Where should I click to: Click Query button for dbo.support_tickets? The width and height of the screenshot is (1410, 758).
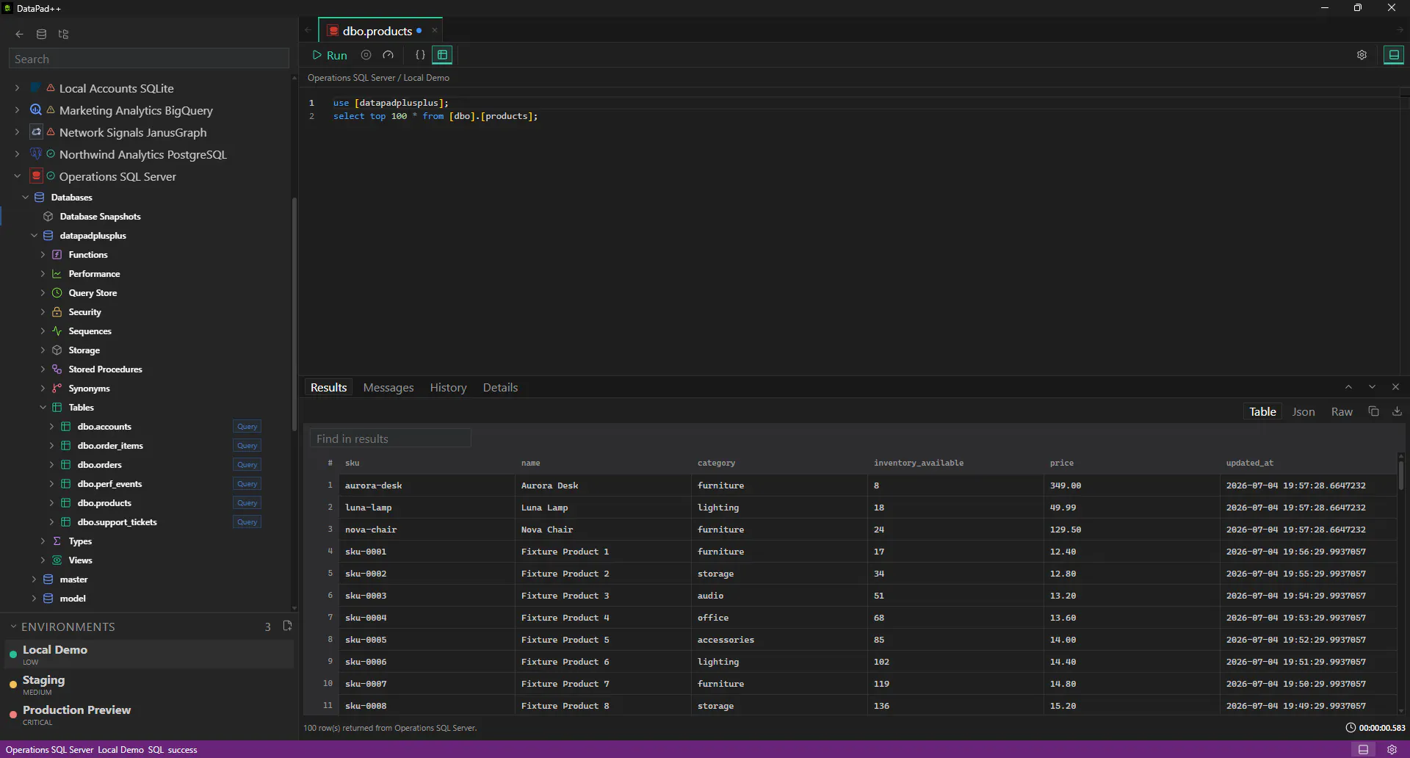tap(247, 522)
